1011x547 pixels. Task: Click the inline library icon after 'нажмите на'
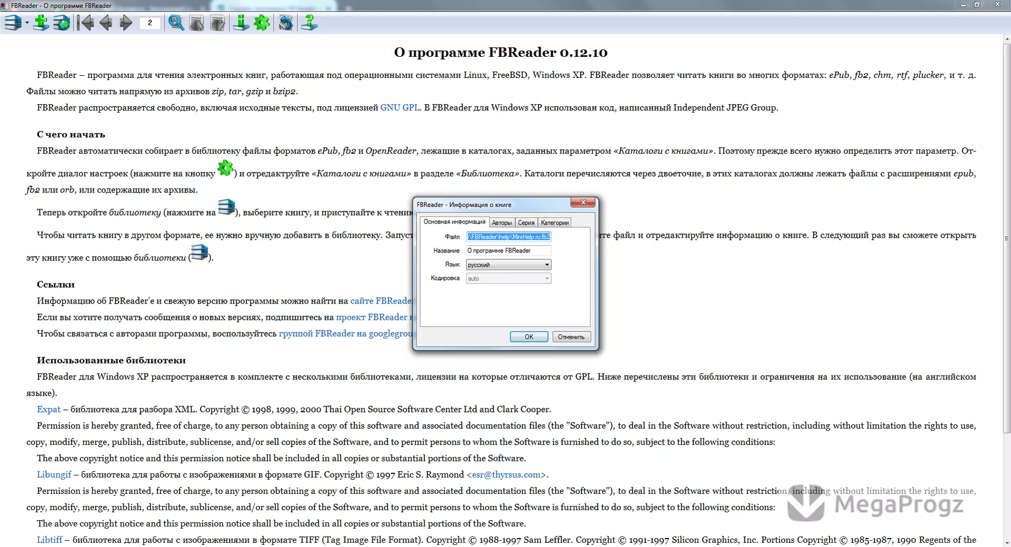[x=226, y=207]
